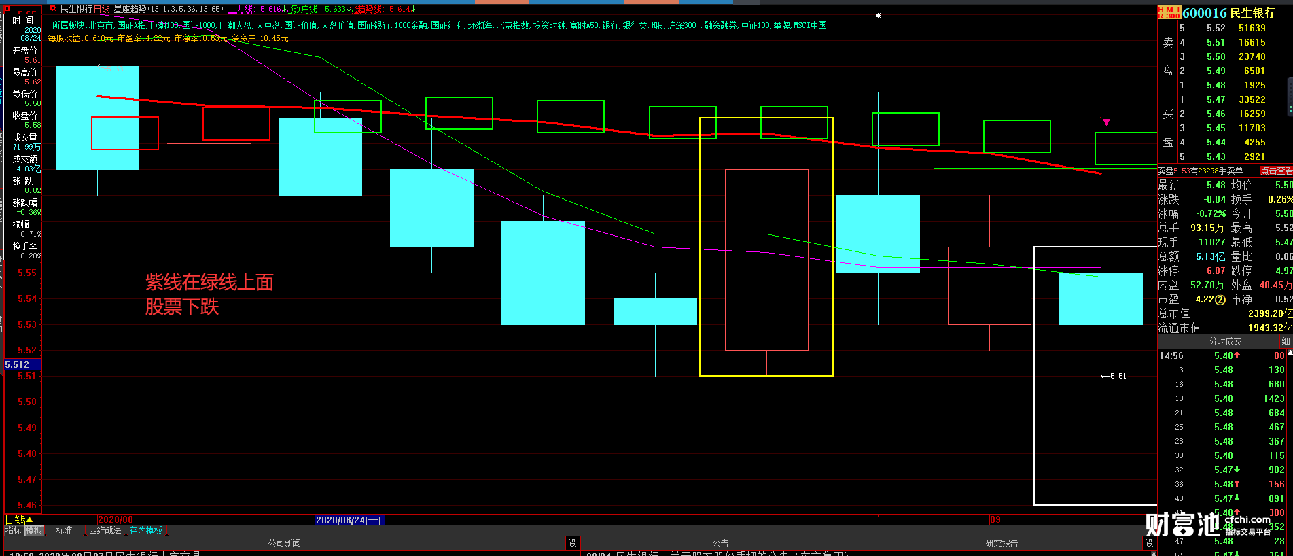
Task: Click the 涨停 6.07 value
Action: (x=1216, y=271)
